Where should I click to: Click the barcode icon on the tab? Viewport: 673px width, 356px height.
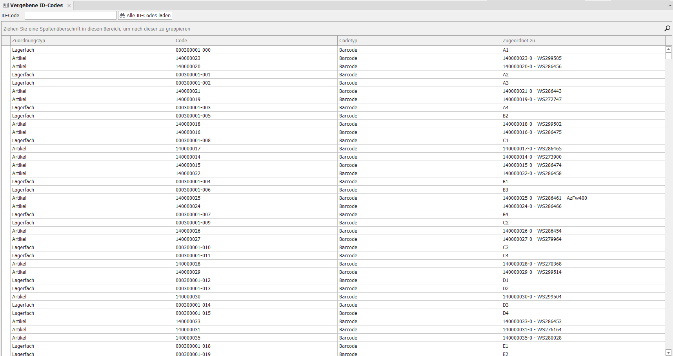coord(5,5)
